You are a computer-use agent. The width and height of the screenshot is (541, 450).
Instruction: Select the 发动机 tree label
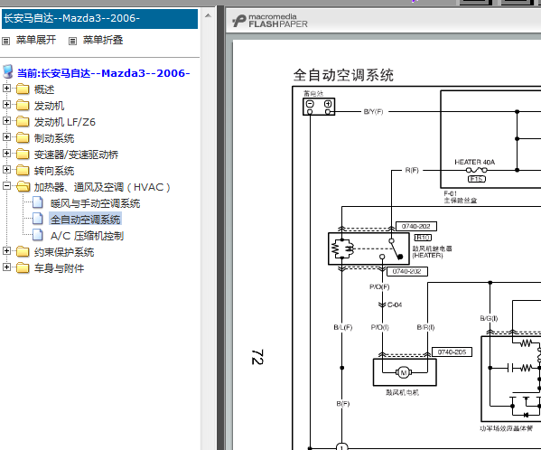(49, 106)
